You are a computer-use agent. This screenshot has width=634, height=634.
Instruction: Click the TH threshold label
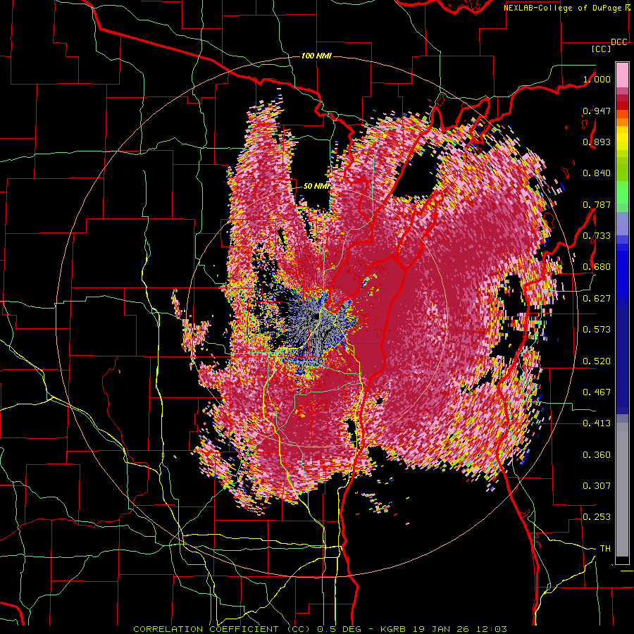605,548
